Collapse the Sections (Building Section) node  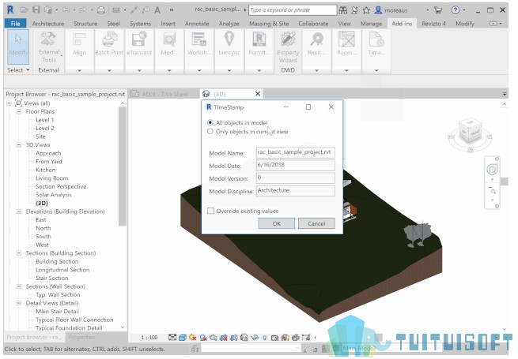(19, 253)
